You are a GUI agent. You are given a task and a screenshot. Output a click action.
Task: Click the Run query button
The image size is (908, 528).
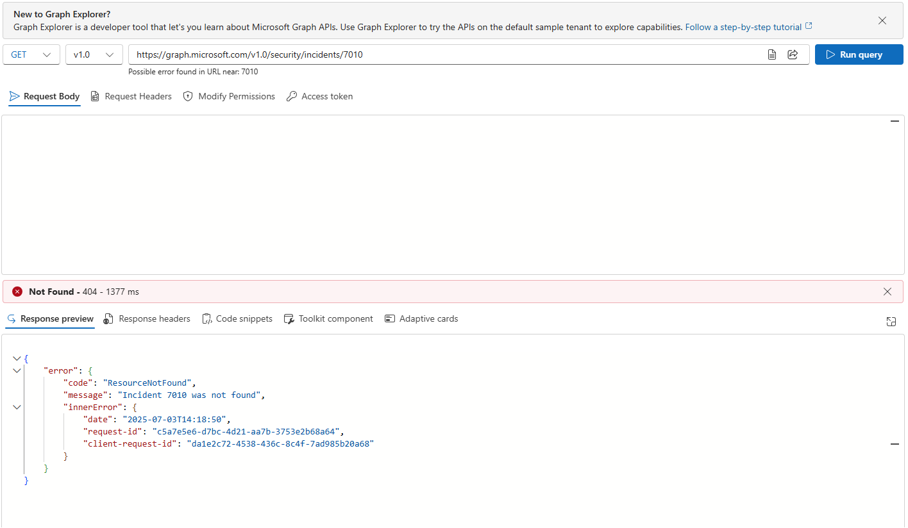858,54
